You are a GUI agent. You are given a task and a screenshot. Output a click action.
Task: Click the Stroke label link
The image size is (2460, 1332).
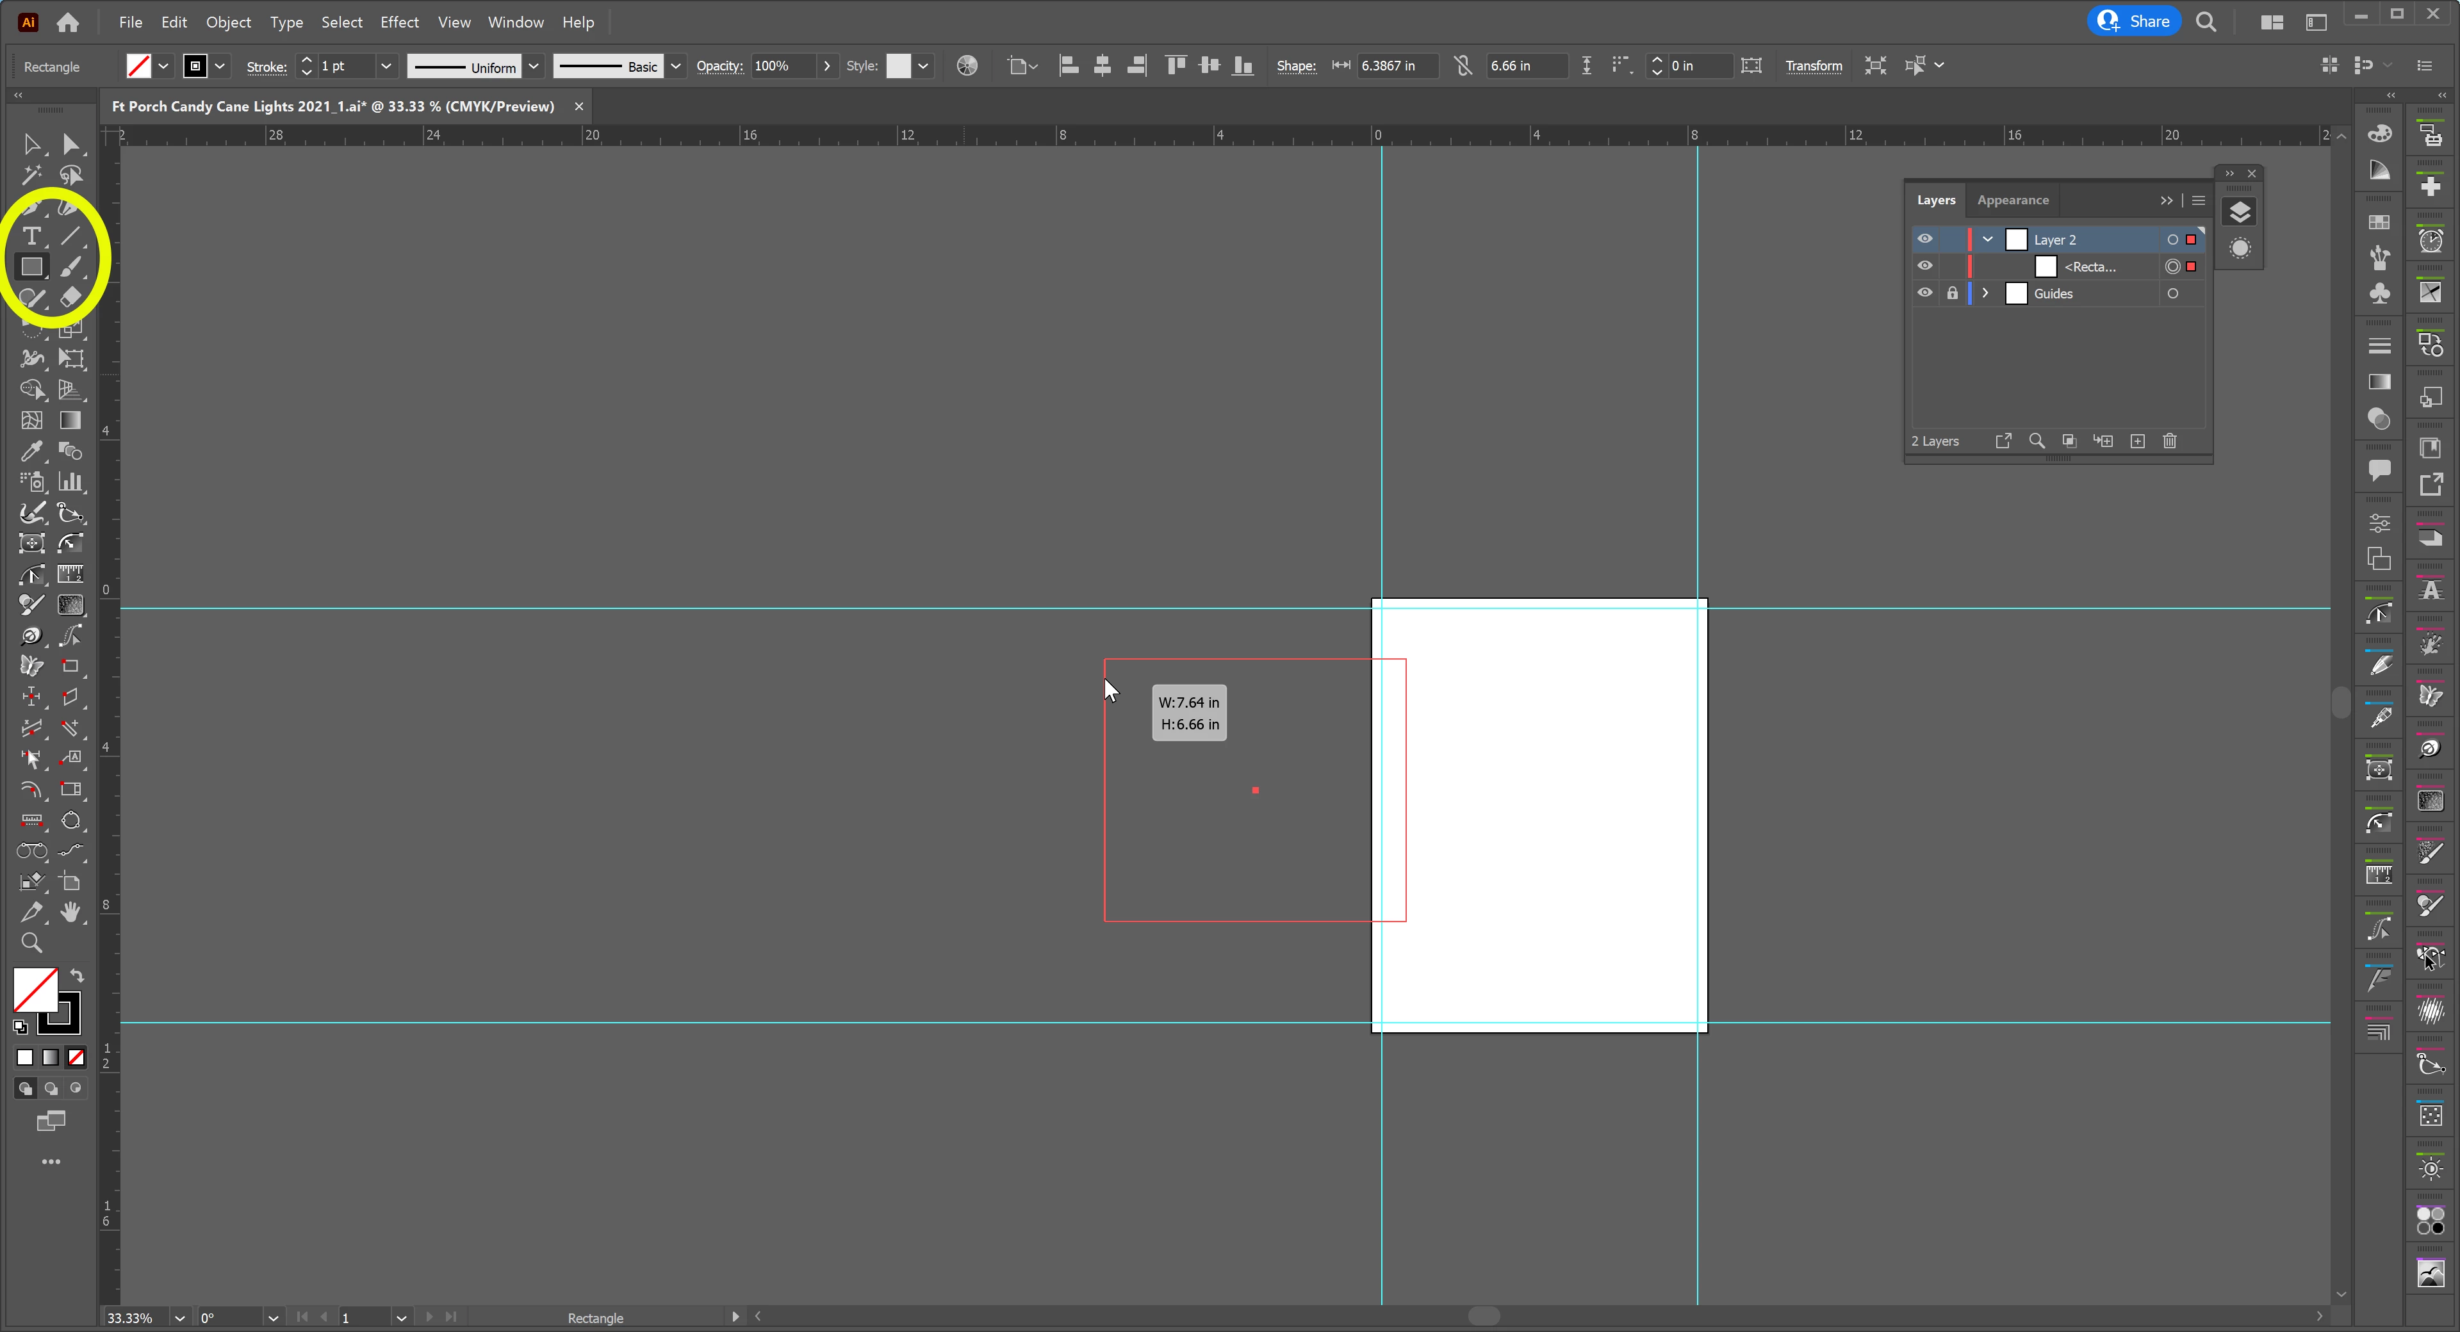pos(266,66)
